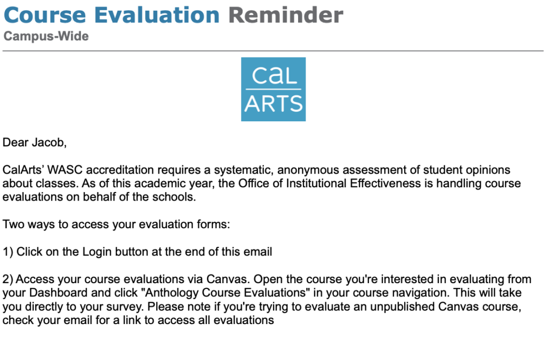Image resolution: width=546 pixels, height=339 pixels.
Task: Click the "Login button" phrase in step one
Action: (116, 252)
